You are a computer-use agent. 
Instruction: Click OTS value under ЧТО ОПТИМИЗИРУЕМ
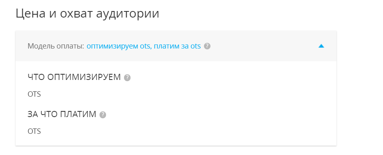pyautogui.click(x=34, y=94)
